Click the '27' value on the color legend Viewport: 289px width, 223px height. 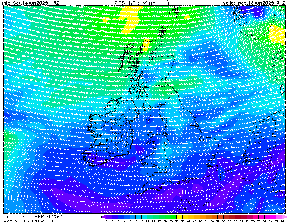159,221
